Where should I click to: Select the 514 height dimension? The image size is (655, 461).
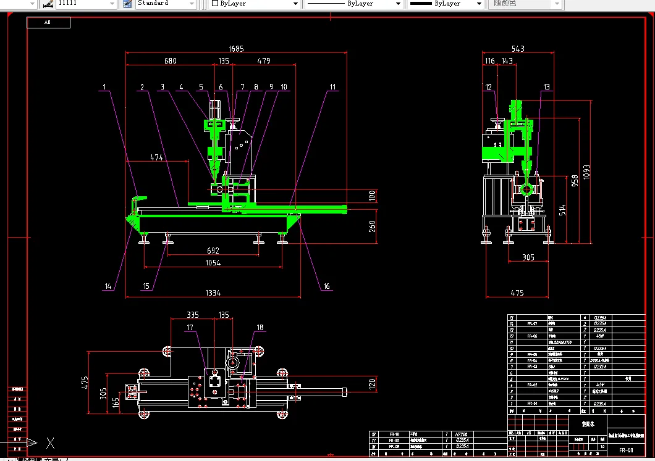point(563,210)
